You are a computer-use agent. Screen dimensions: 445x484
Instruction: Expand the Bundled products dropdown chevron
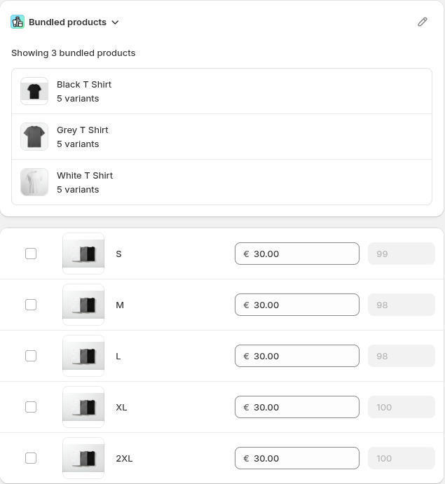pyautogui.click(x=116, y=22)
